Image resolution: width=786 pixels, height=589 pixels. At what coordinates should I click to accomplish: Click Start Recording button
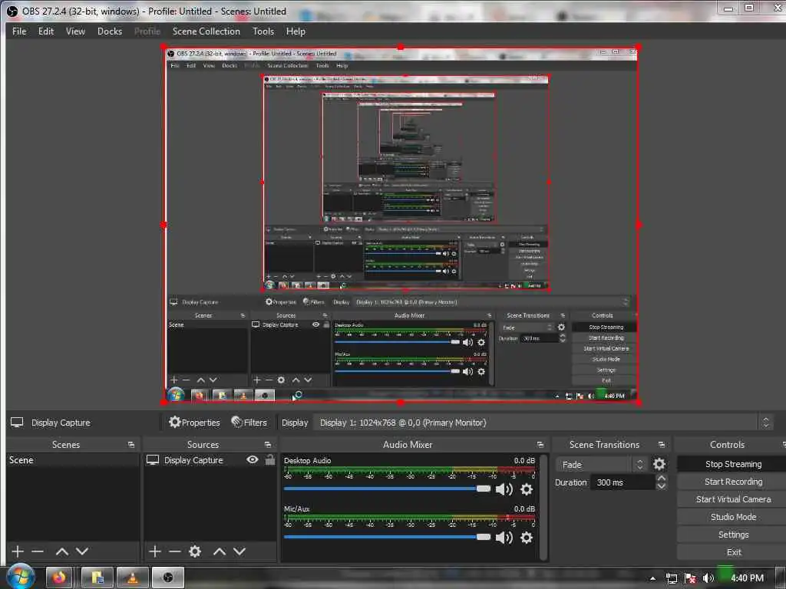[x=733, y=482]
